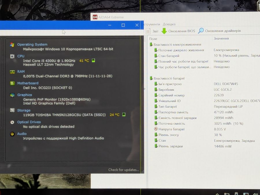Image resolution: width=260 pixels, height=195 pixels.
Task: Click the icon beside Паспортна ємність row
Action: 156,112
